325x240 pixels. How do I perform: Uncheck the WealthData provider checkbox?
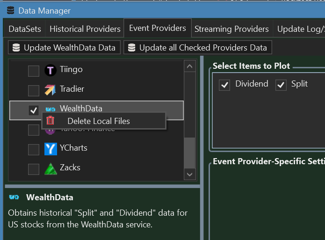(34, 110)
